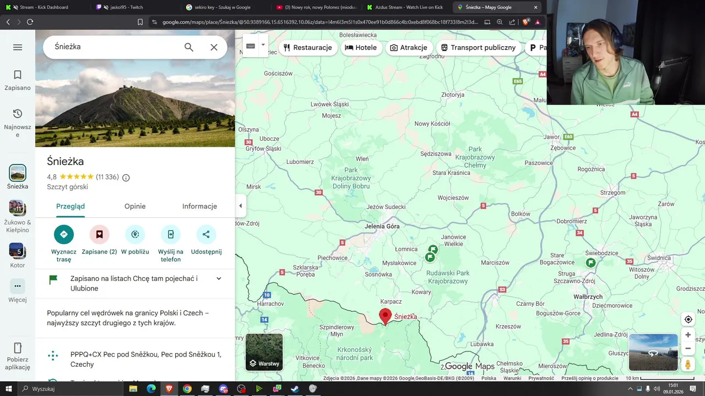Click the browser share icon in address bar
705x396 pixels.
click(512, 22)
